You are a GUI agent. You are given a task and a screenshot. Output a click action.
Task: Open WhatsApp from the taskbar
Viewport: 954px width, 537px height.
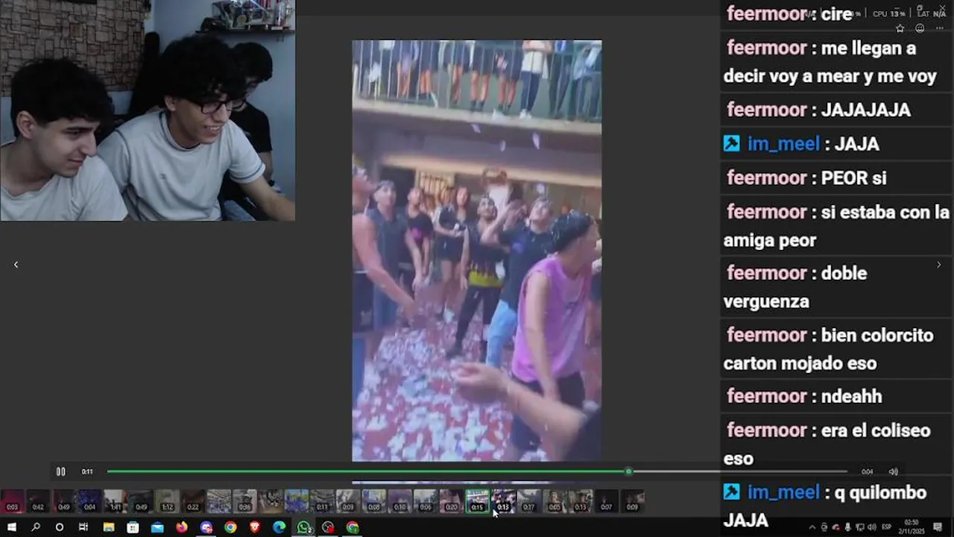304,527
